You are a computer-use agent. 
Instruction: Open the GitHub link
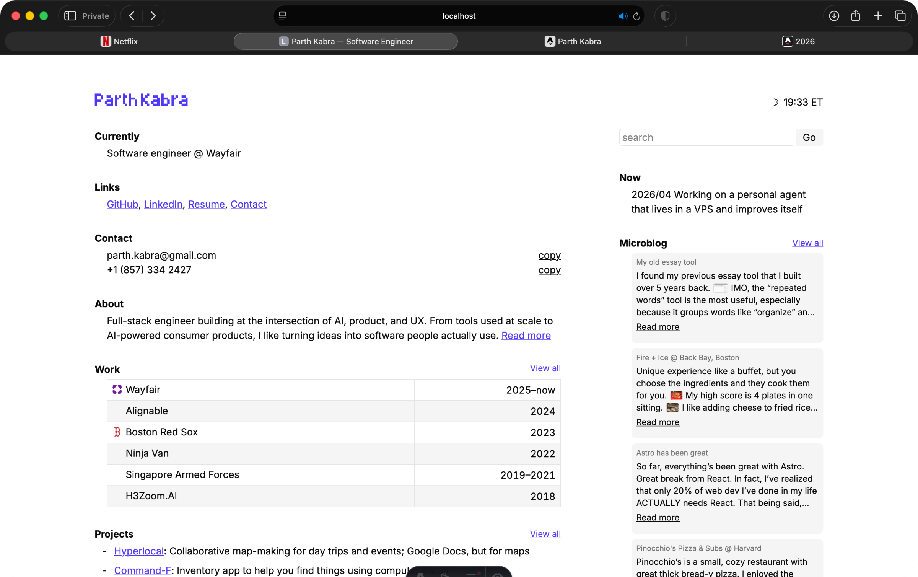tap(122, 204)
